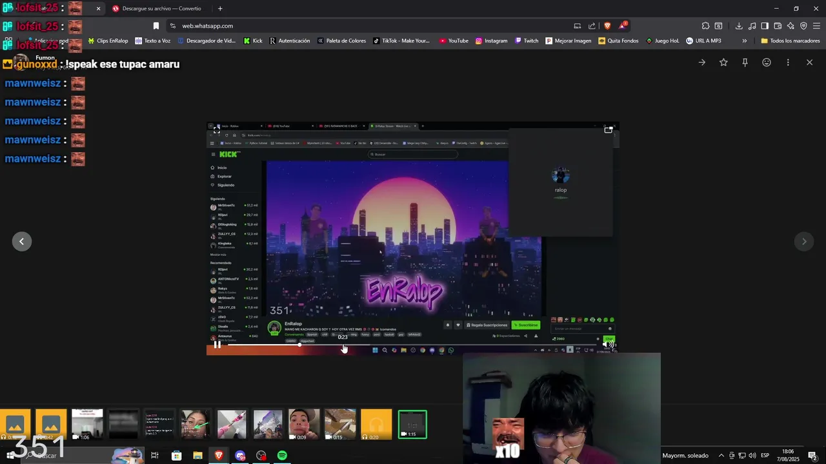Open the Juego HoL bookmark
This screenshot has height=464, width=826.
[663, 41]
